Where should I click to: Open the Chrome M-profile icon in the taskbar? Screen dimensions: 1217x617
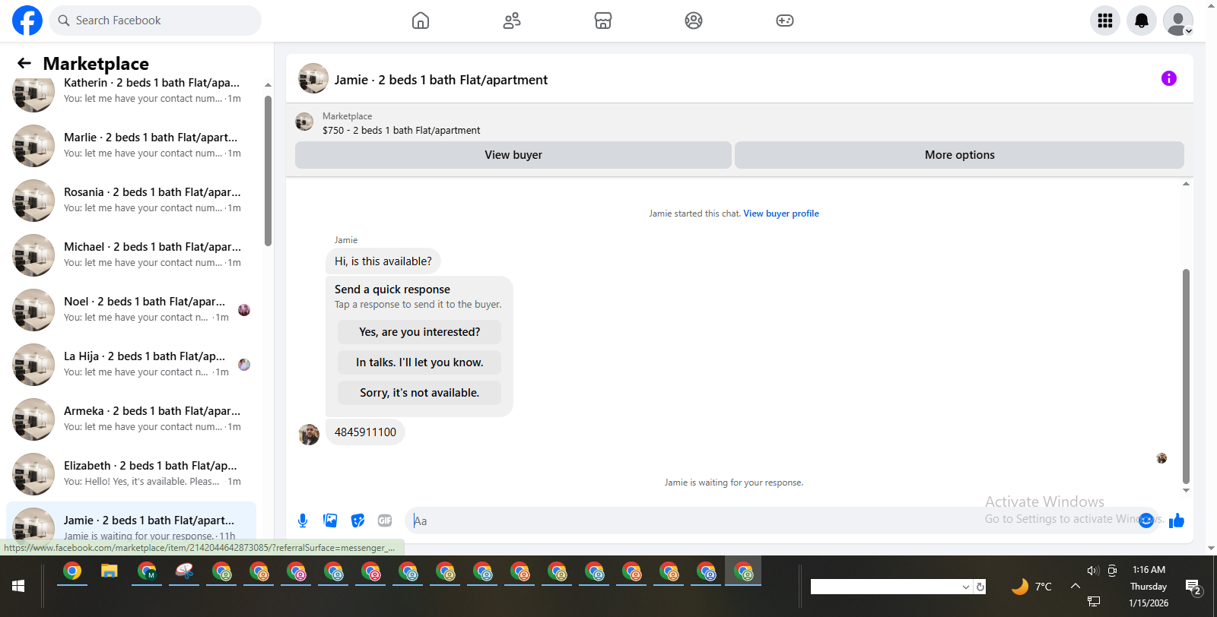147,571
